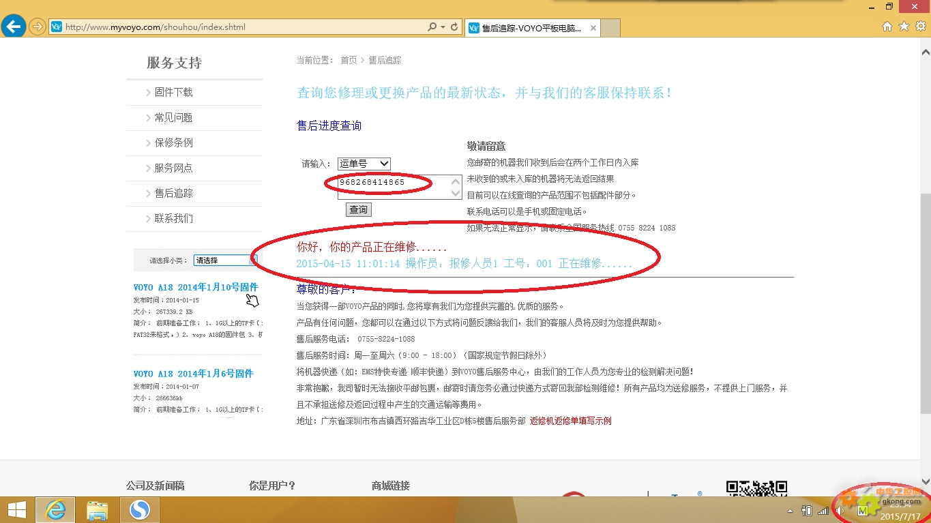Open browser Tools gear icon
The width and height of the screenshot is (931, 523).
[921, 27]
